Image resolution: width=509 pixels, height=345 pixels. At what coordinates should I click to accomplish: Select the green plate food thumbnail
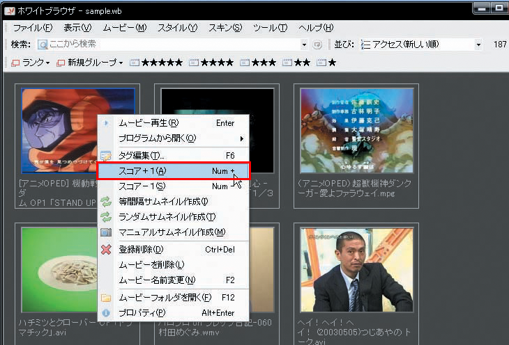(x=59, y=269)
